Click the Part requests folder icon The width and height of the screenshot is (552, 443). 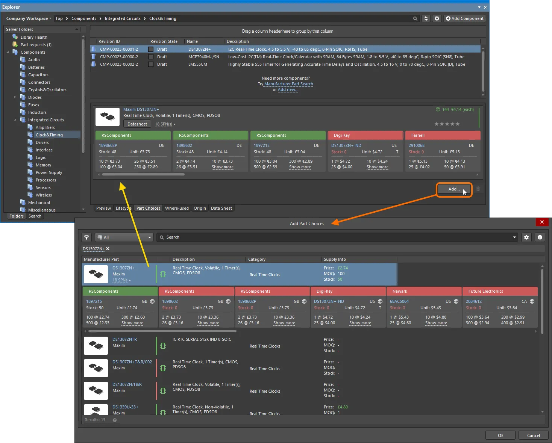pos(15,44)
